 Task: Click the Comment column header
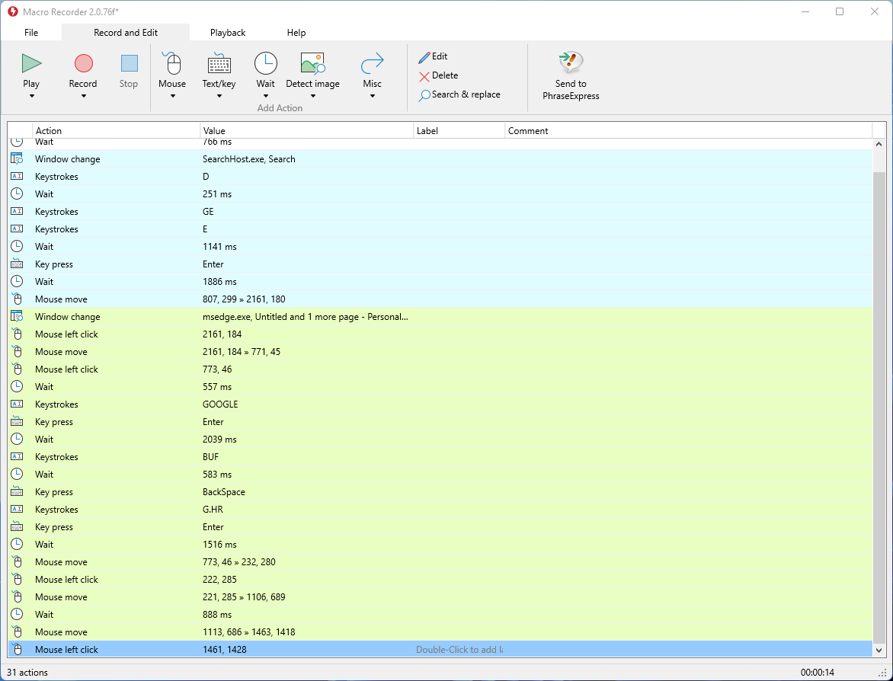click(x=689, y=131)
